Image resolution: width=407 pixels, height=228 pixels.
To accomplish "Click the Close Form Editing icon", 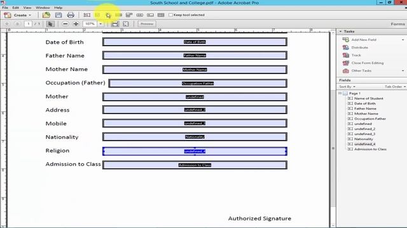I will tap(345, 63).
